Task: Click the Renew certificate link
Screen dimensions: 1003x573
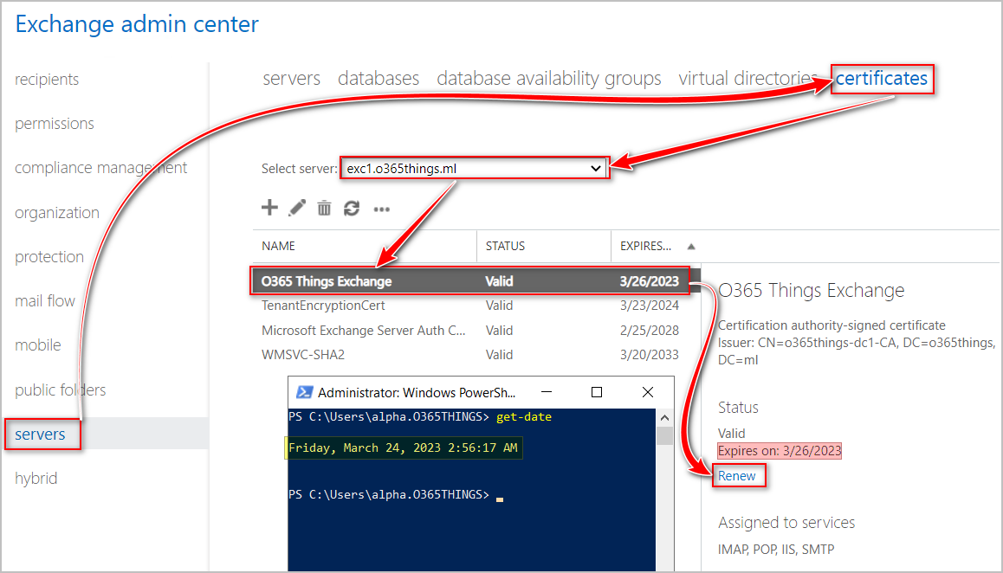Action: click(737, 476)
